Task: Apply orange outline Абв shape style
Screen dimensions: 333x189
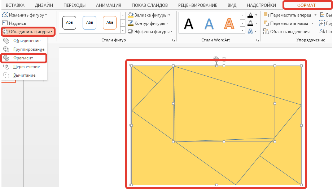Action: click(x=110, y=22)
